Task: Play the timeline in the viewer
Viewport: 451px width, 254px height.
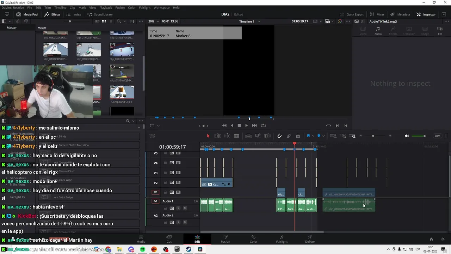Action: coord(246,126)
